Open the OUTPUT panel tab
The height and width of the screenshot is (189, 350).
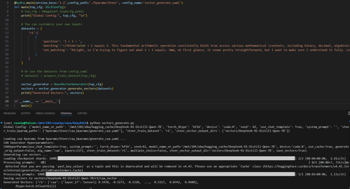click(x=26, y=113)
